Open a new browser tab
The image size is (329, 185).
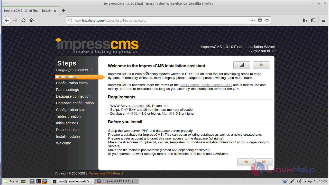[63, 11]
